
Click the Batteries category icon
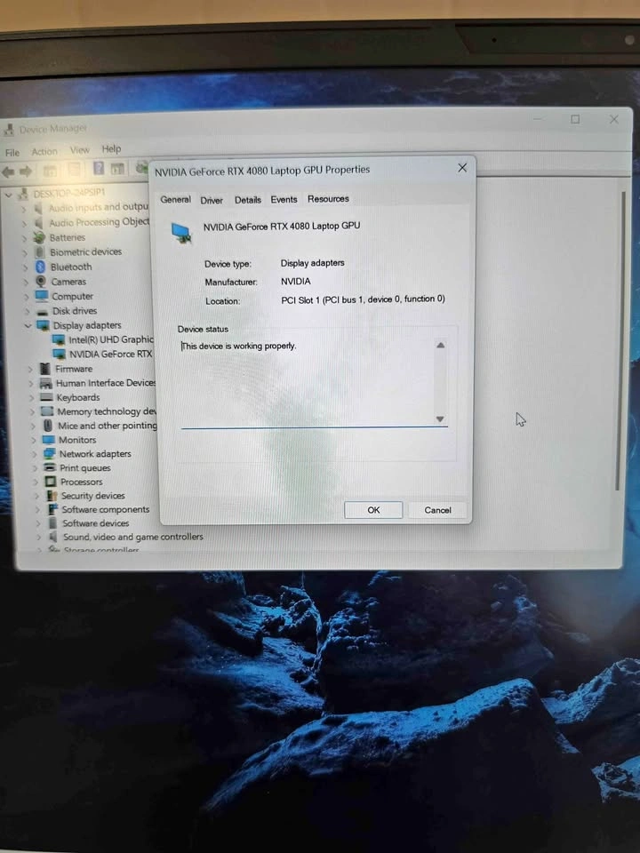39,237
